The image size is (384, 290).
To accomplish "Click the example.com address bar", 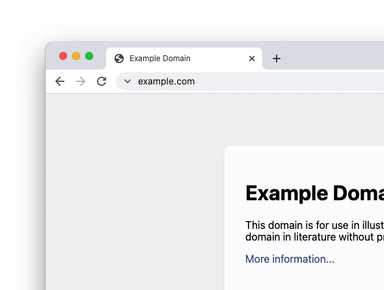I will (x=250, y=81).
